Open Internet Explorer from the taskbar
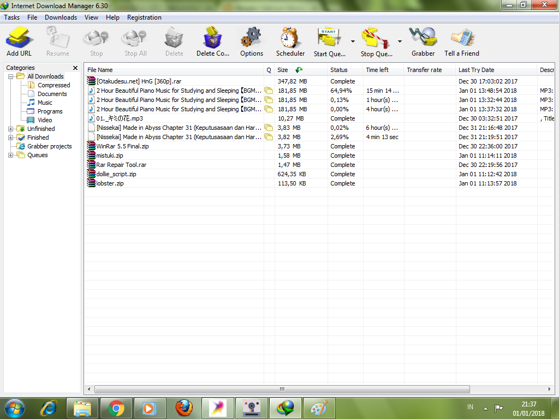Screen dimensions: 559x419 [49, 408]
